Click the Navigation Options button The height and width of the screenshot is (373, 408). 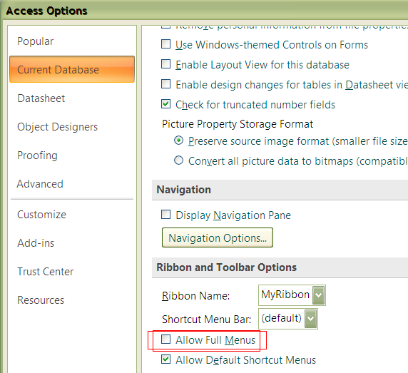[x=218, y=237]
